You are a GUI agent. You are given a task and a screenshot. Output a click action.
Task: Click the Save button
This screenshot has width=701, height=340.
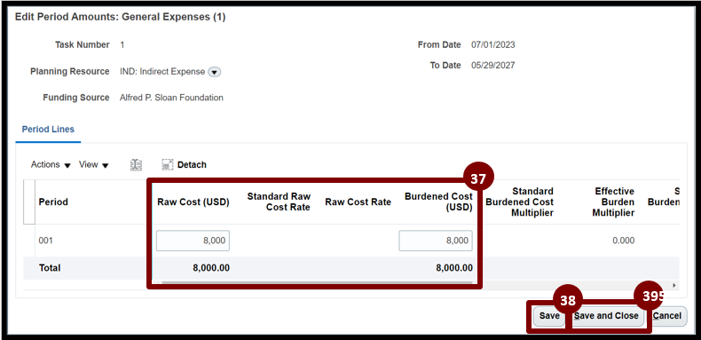(549, 316)
